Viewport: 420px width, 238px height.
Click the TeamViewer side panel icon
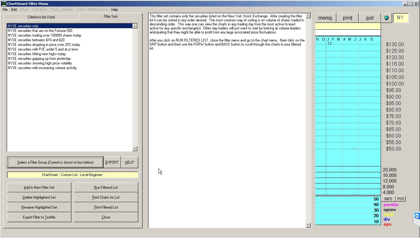pos(417,216)
